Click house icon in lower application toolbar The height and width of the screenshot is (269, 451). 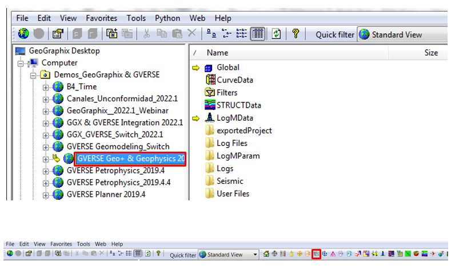point(266,254)
